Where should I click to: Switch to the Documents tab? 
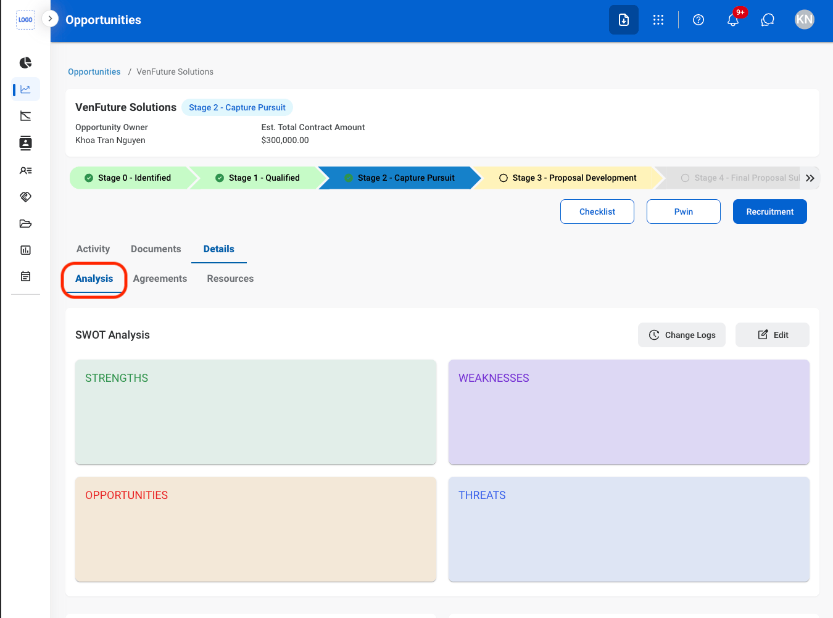[x=156, y=249]
